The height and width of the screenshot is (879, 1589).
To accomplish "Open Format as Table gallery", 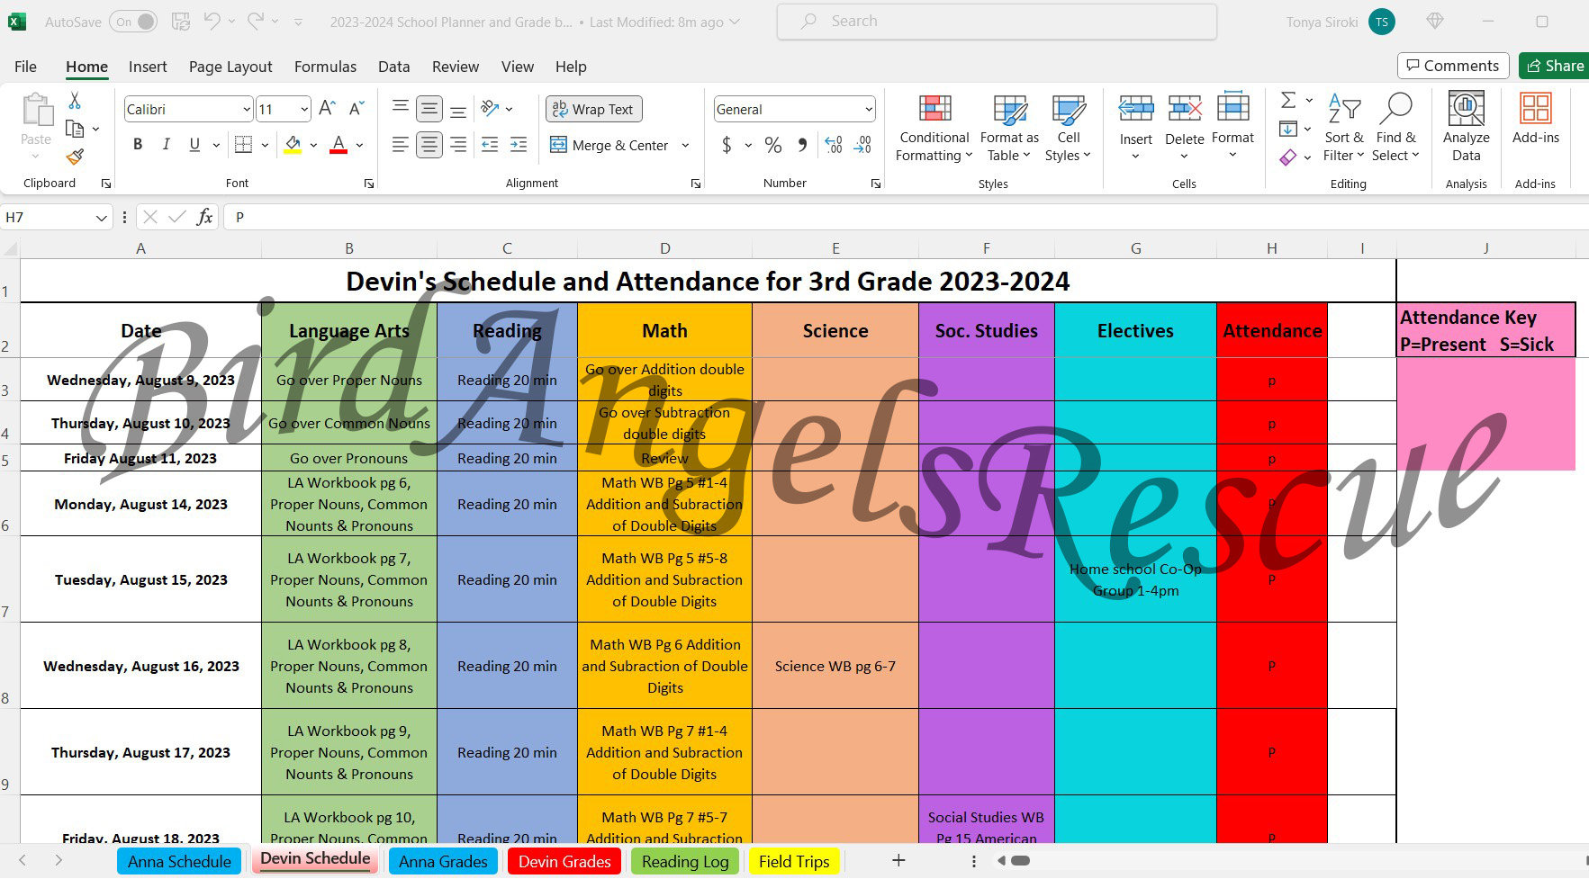I will coord(1009,128).
